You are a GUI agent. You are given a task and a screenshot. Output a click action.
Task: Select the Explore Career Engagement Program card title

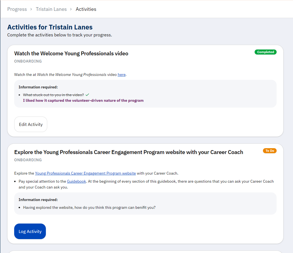[128, 152]
